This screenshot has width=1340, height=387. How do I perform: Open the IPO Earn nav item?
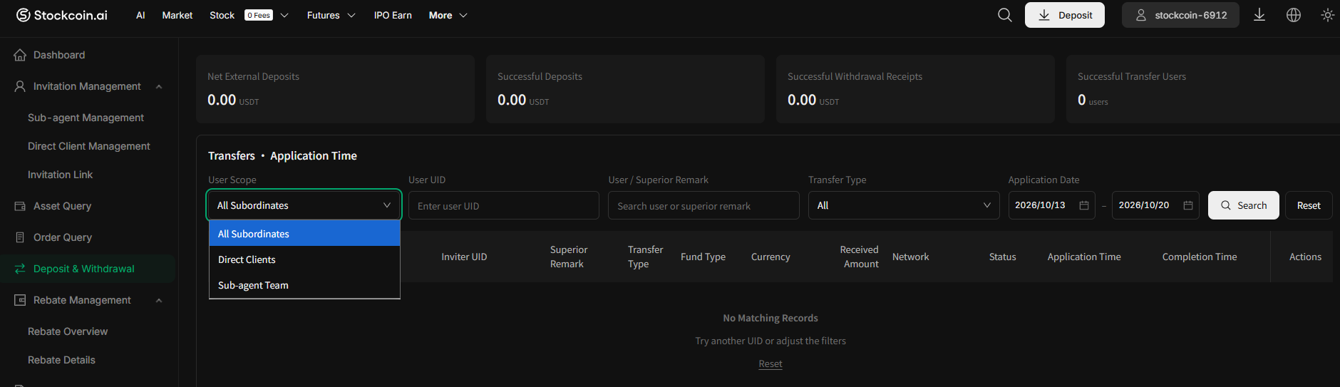[393, 15]
